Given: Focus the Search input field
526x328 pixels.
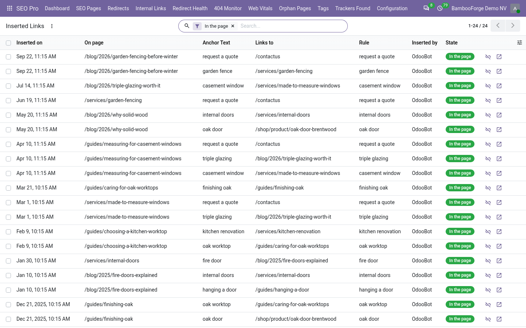Looking at the screenshot, I should click(x=292, y=26).
